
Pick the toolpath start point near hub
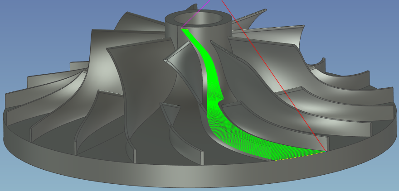click(183, 30)
